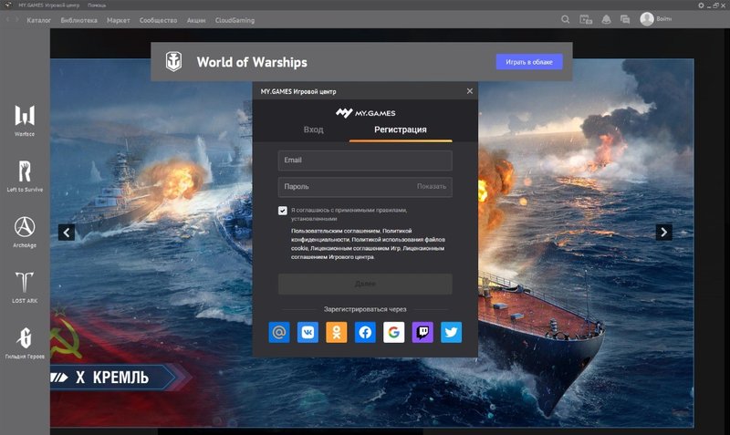Viewport: 730px width, 435px height.
Task: Click the Далее button
Action: pyautogui.click(x=365, y=284)
